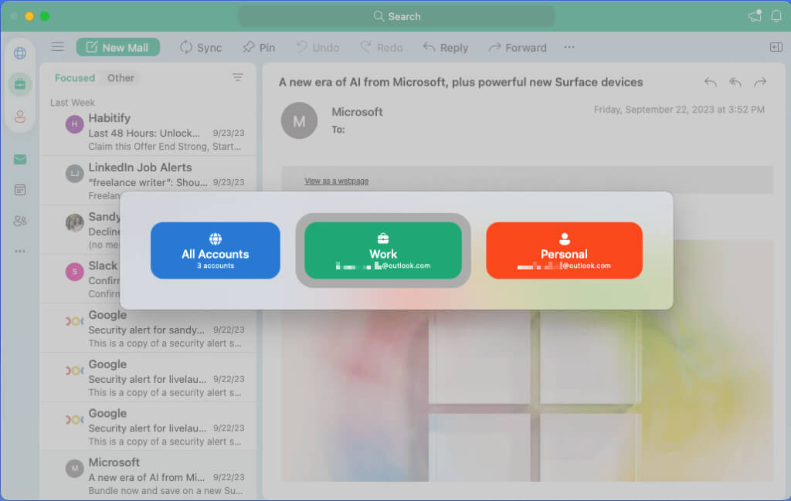Viewport: 791px width, 501px height.
Task: Click the search magnifier icon
Action: tap(379, 16)
